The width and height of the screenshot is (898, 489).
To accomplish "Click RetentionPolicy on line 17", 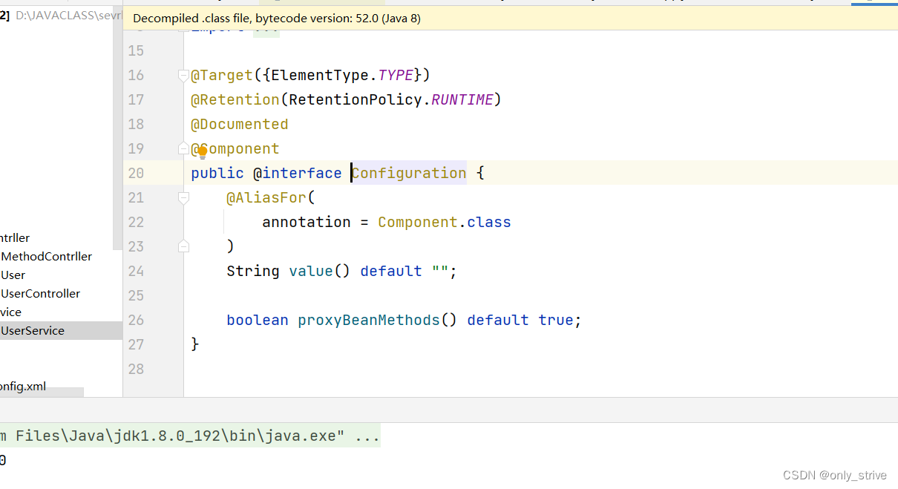I will click(355, 99).
